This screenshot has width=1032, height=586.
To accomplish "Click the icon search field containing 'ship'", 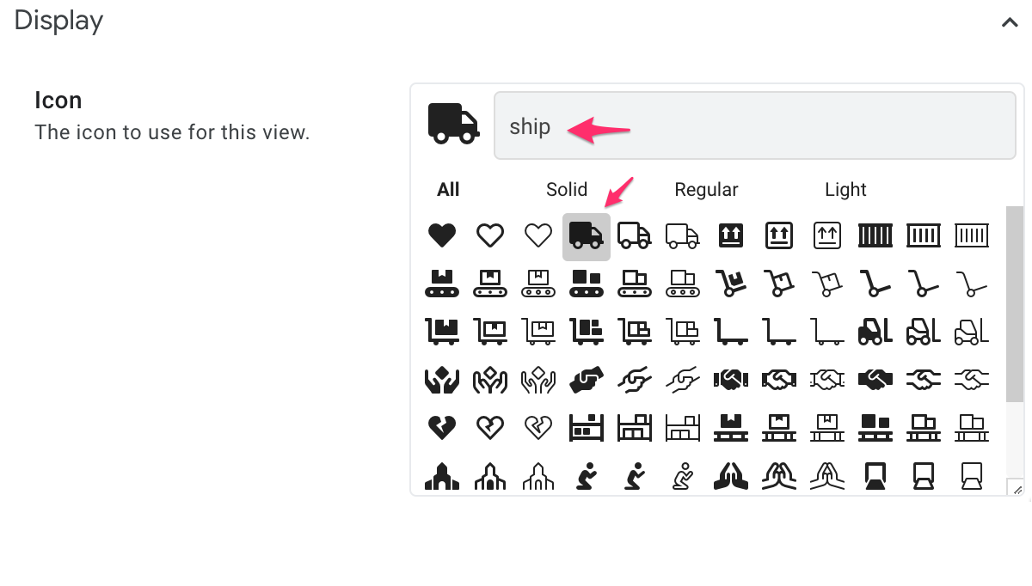I will pyautogui.click(x=755, y=125).
